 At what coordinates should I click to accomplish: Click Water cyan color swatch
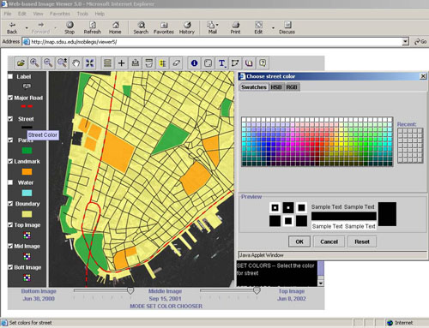point(27,193)
